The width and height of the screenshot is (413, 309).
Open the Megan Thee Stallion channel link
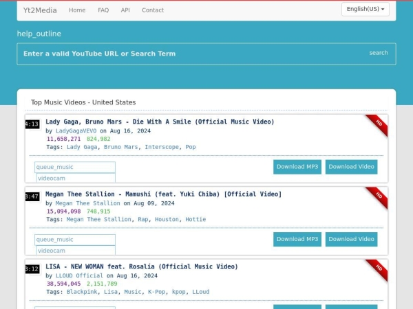point(87,203)
